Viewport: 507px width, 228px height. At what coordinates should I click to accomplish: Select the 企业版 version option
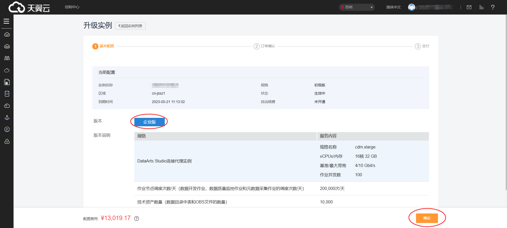tap(149, 122)
